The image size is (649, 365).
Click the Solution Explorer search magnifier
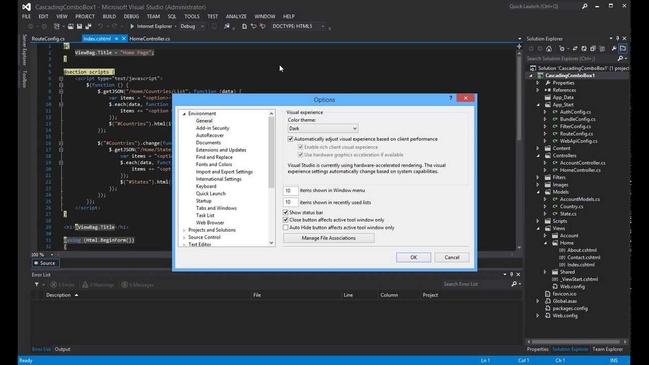pyautogui.click(x=620, y=59)
